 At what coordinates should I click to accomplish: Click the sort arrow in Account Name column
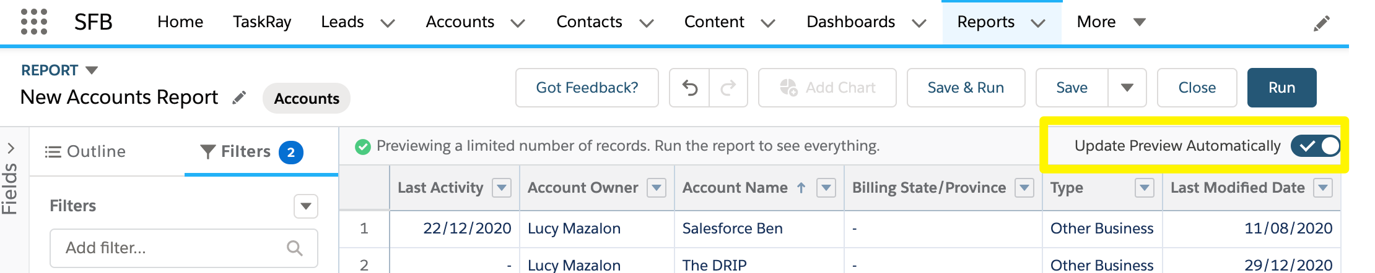click(x=801, y=188)
